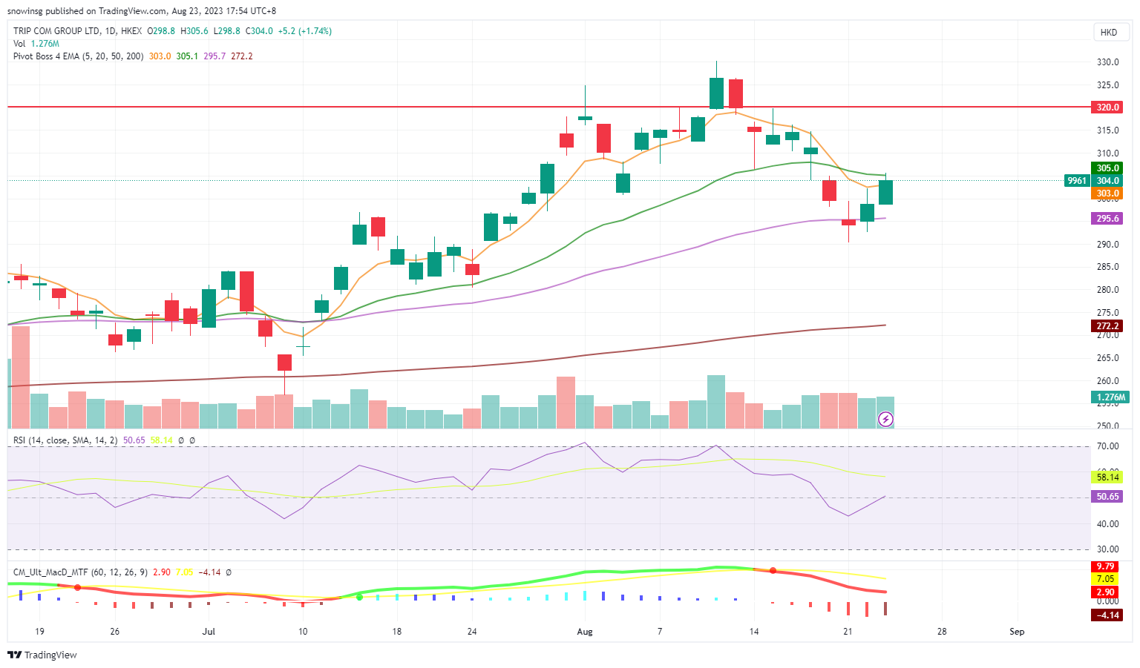The width and height of the screenshot is (1140, 668).
Task: Click the 330.0 price axis label
Action: pyautogui.click(x=1108, y=62)
